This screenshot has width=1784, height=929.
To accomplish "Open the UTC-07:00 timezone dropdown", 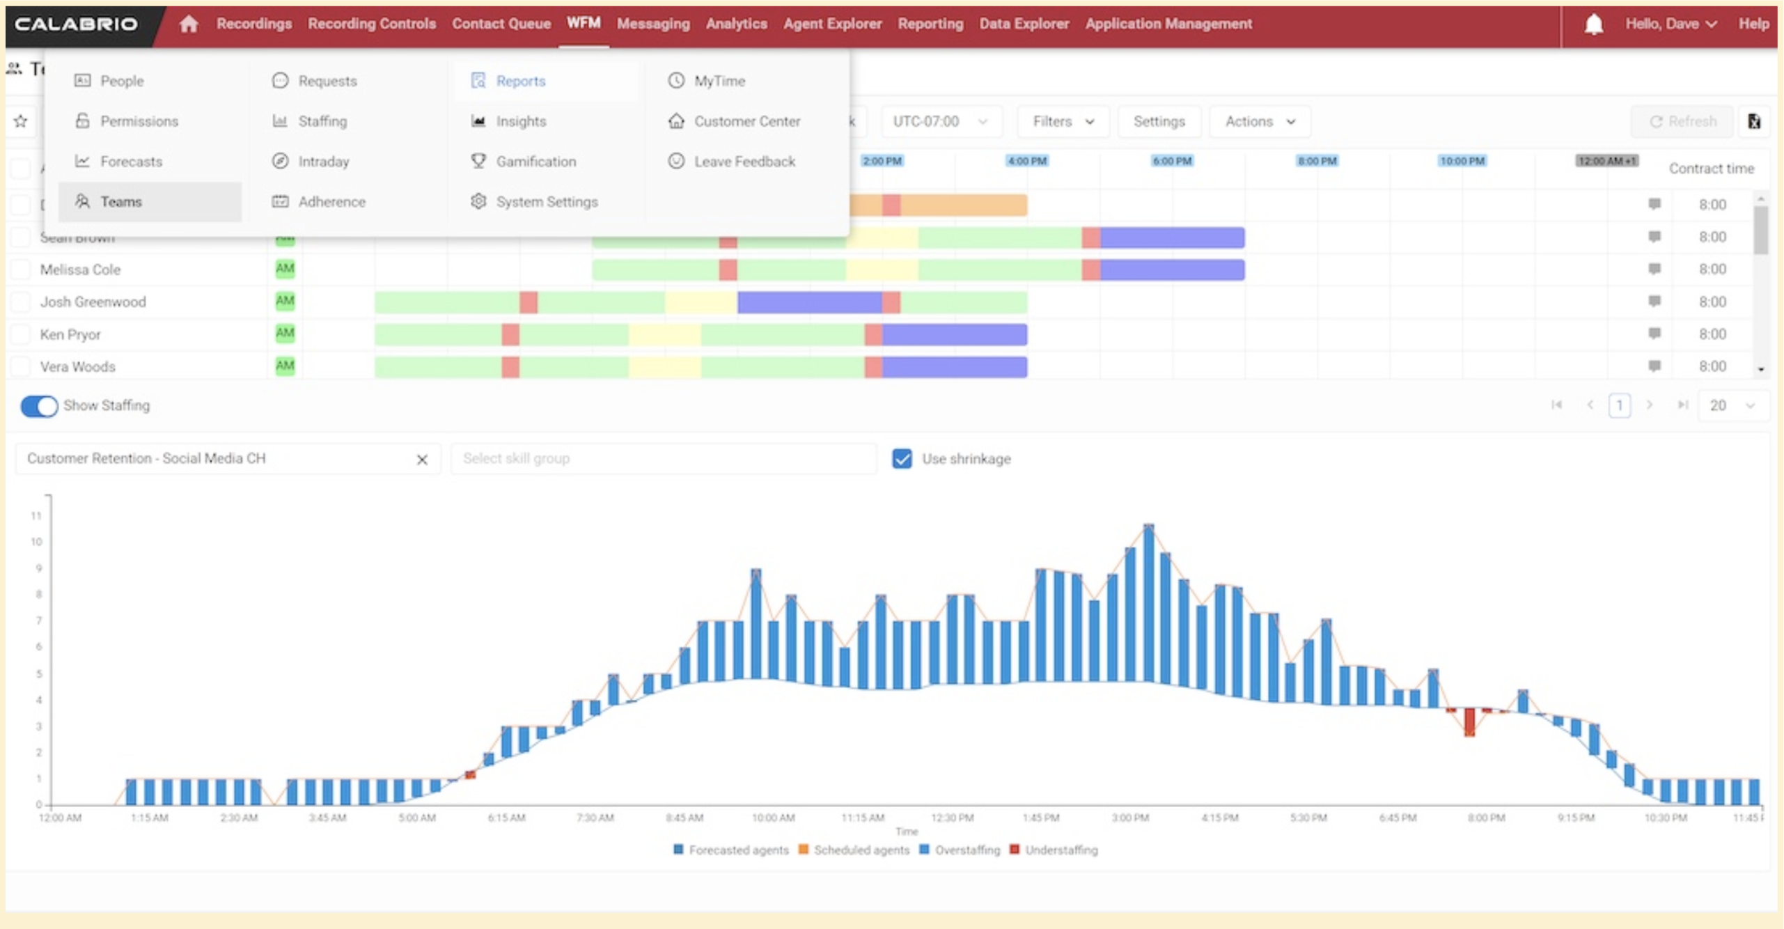I will pyautogui.click(x=941, y=121).
